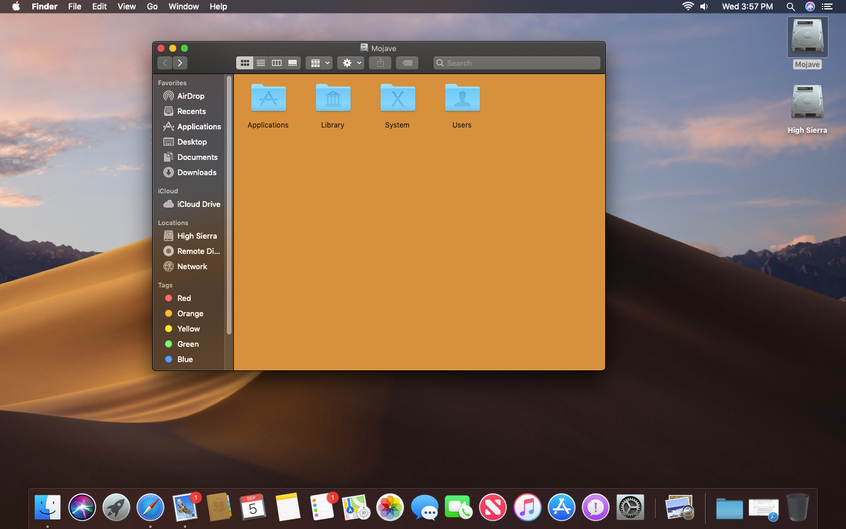Image resolution: width=846 pixels, height=529 pixels.
Task: Open Documents in the sidebar
Action: (x=190, y=157)
